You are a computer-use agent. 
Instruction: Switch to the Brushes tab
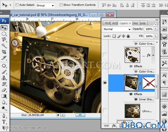tap(136, 23)
